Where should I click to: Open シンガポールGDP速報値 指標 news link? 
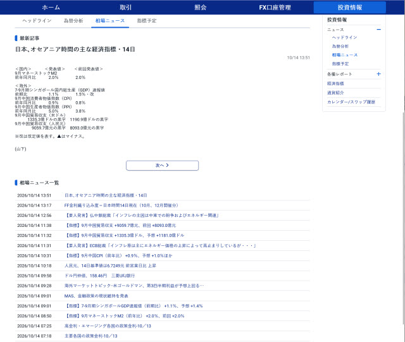tap(134, 306)
